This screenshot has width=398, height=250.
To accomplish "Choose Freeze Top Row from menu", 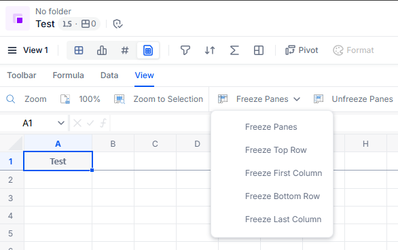I will pyautogui.click(x=276, y=150).
